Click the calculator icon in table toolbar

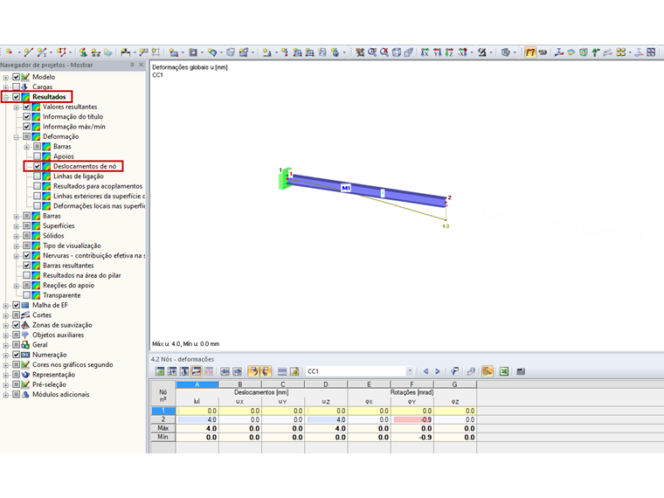521,371
